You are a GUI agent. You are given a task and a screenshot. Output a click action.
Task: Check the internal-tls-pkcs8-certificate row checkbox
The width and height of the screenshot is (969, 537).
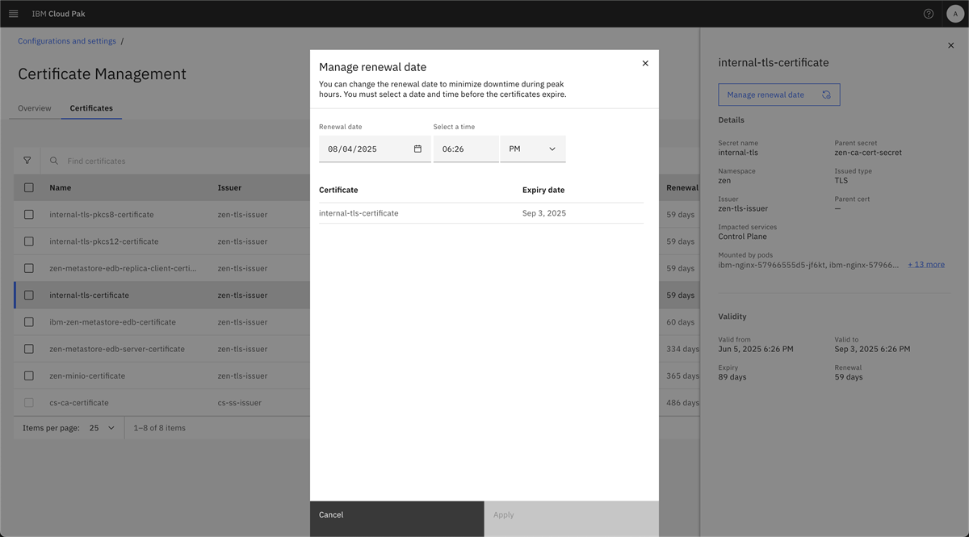pyautogui.click(x=29, y=215)
